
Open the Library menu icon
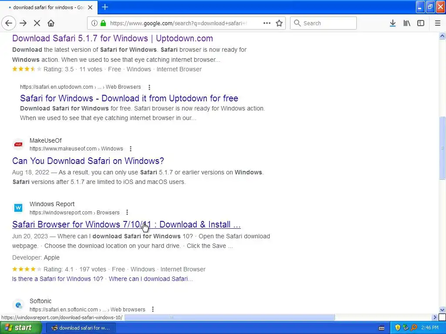point(407,23)
